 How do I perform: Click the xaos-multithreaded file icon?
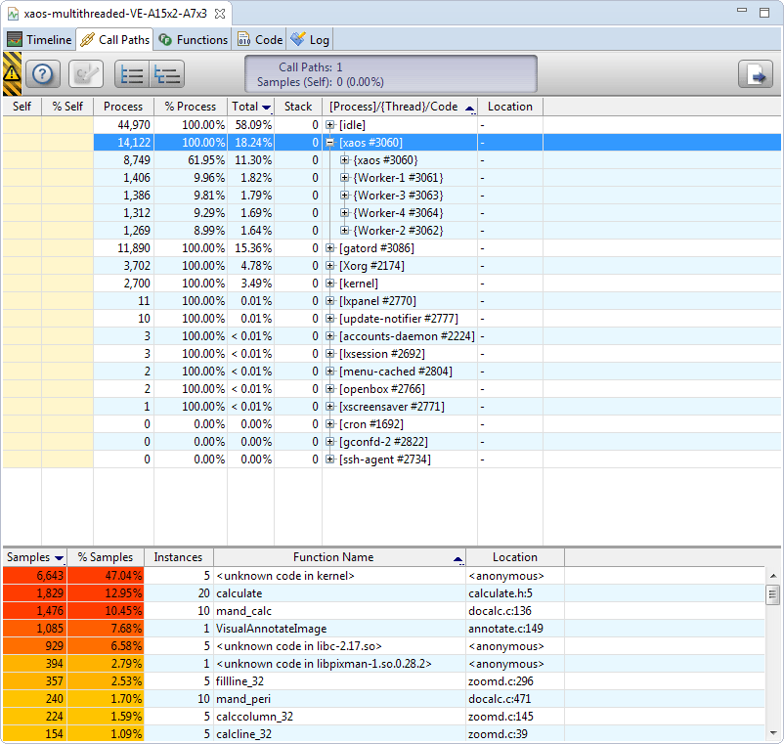click(x=13, y=14)
